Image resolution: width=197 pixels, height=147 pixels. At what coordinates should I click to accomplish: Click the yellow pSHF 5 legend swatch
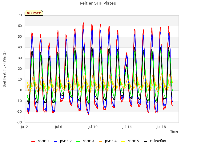pos(123,141)
